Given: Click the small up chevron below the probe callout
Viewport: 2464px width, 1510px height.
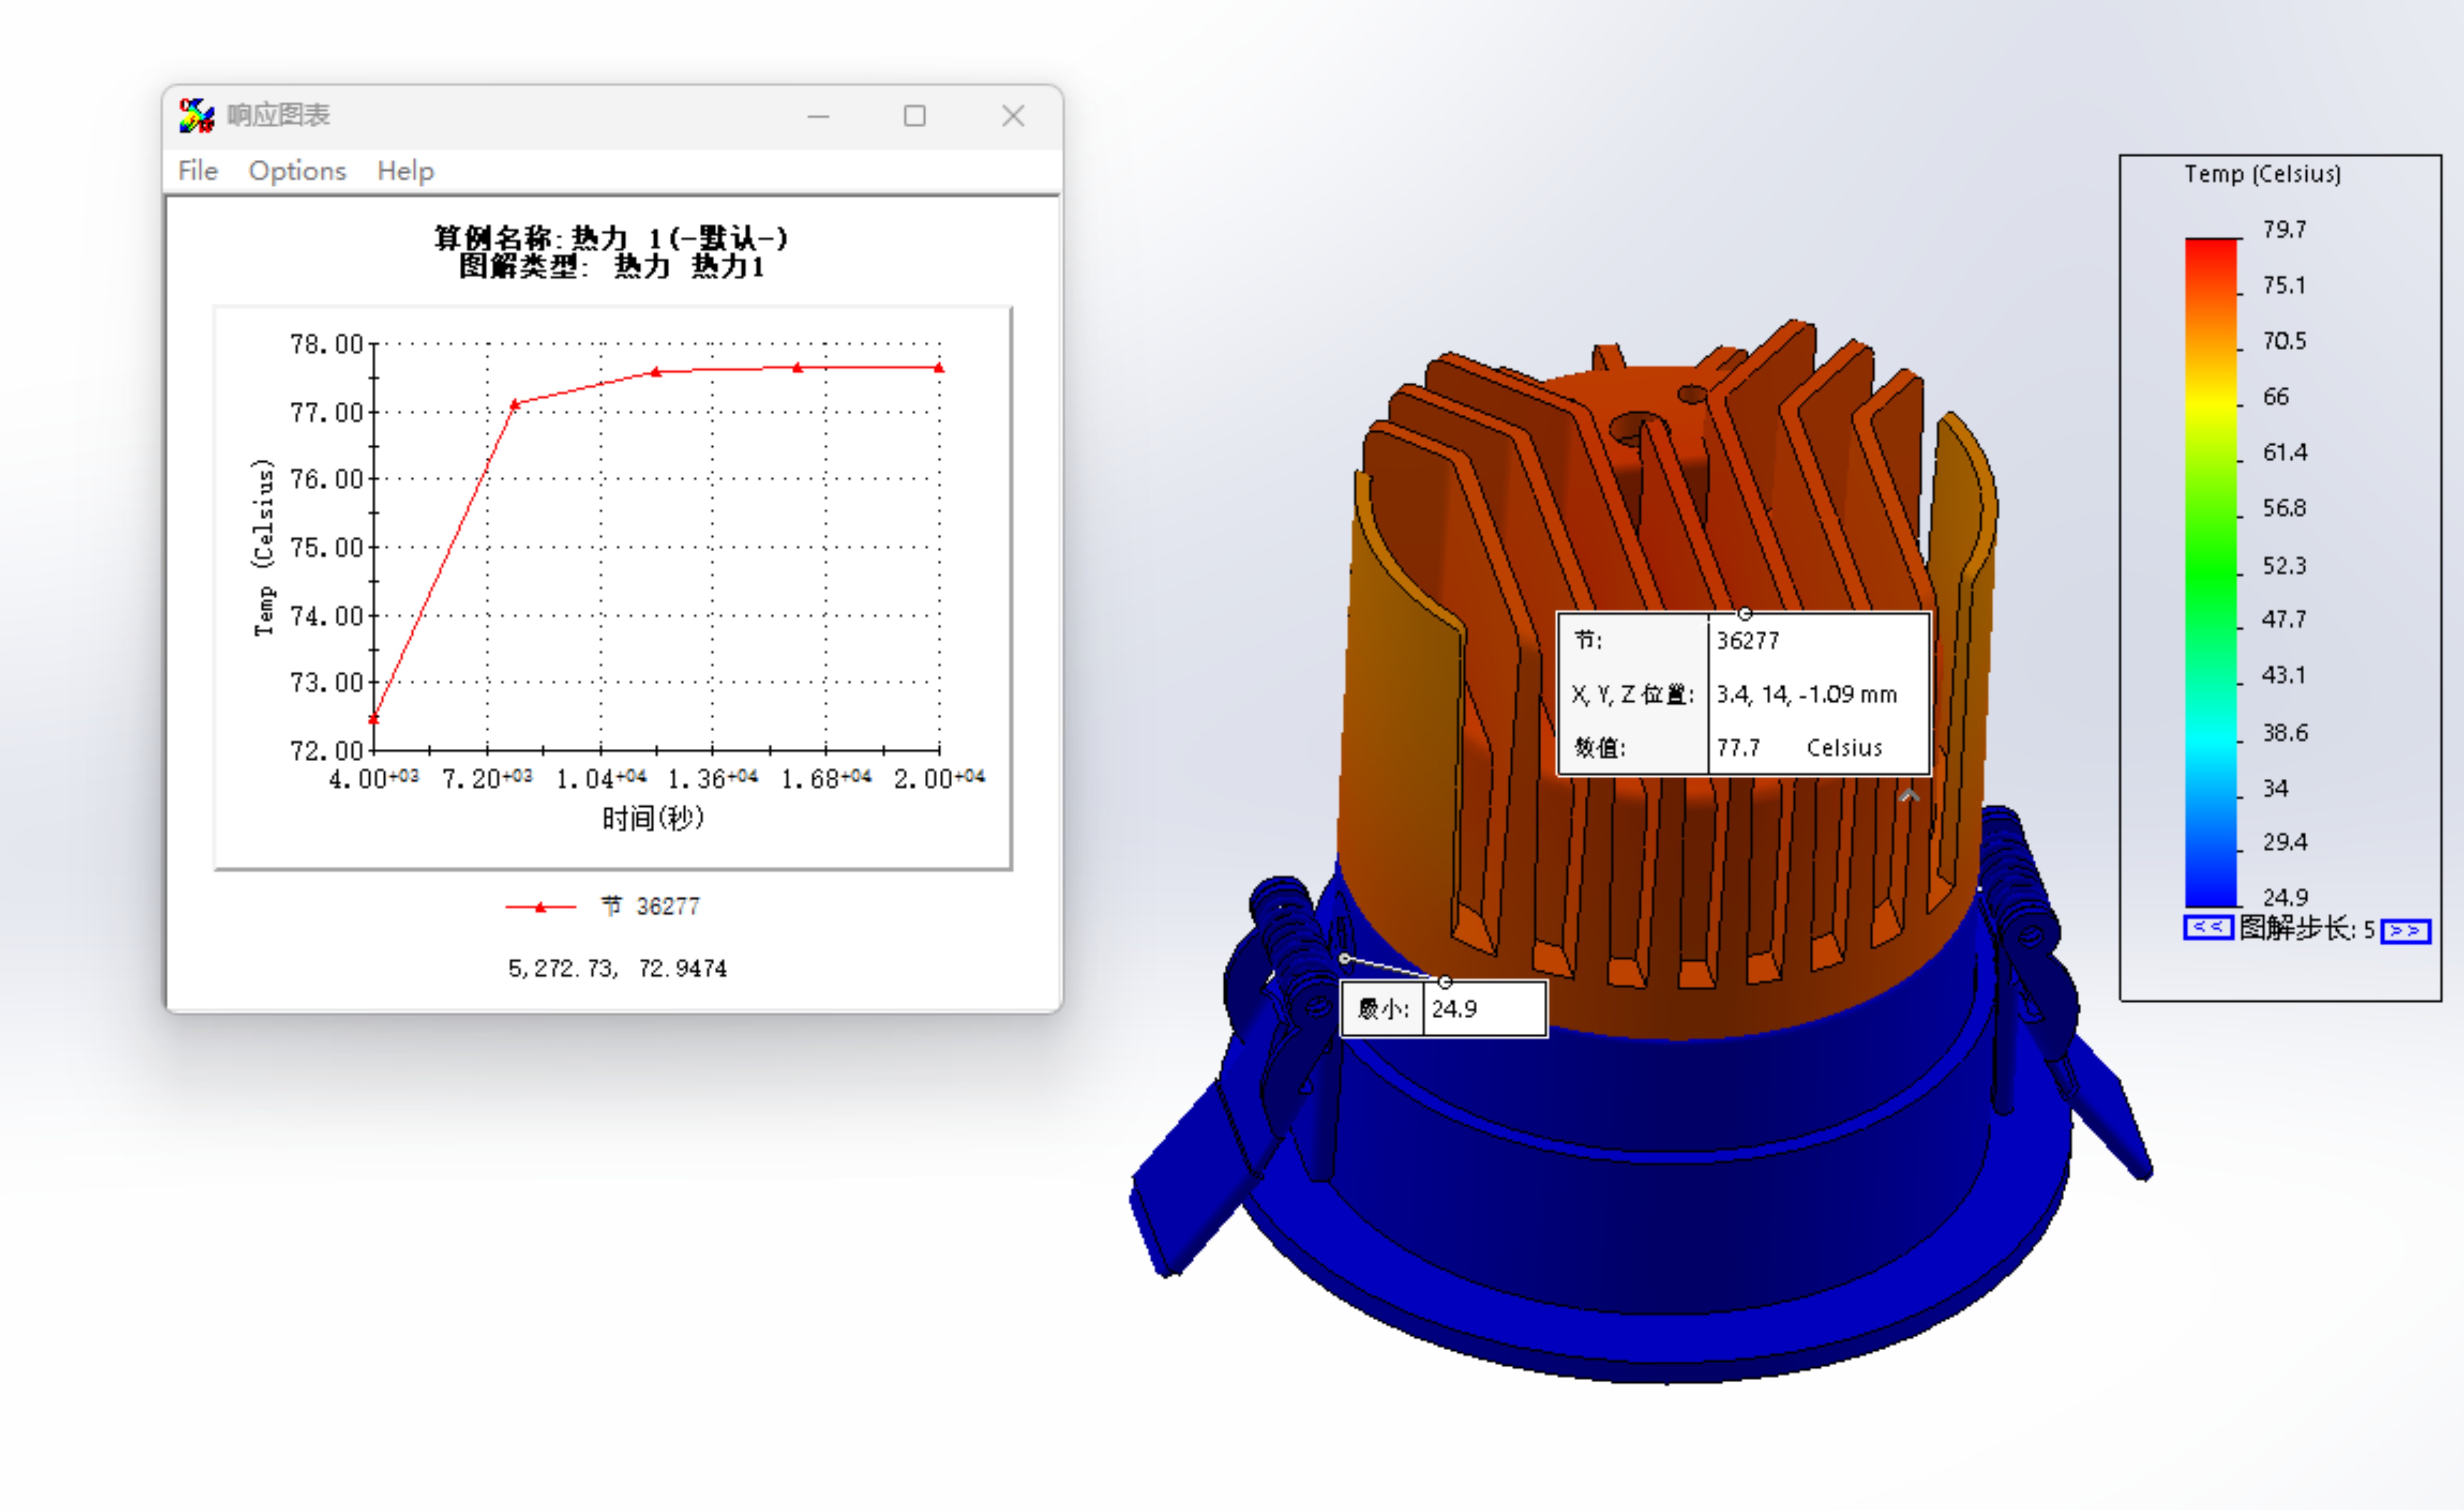Looking at the screenshot, I should click(x=1909, y=796).
